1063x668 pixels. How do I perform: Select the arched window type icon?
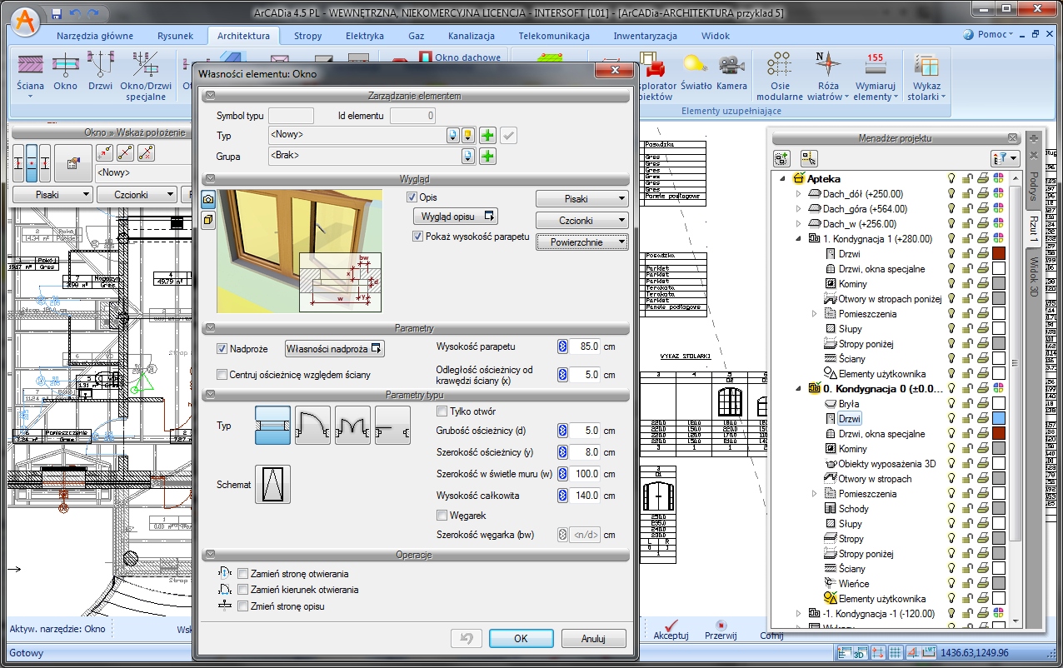(x=312, y=425)
